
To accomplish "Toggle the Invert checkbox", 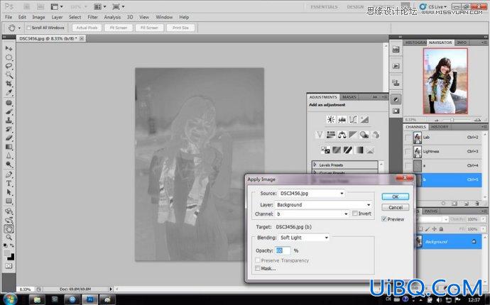I will coord(354,213).
